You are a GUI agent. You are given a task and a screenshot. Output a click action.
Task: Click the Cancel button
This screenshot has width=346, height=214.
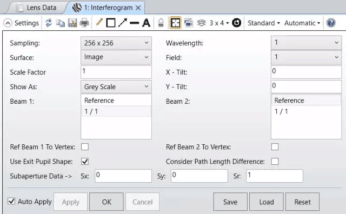click(142, 202)
